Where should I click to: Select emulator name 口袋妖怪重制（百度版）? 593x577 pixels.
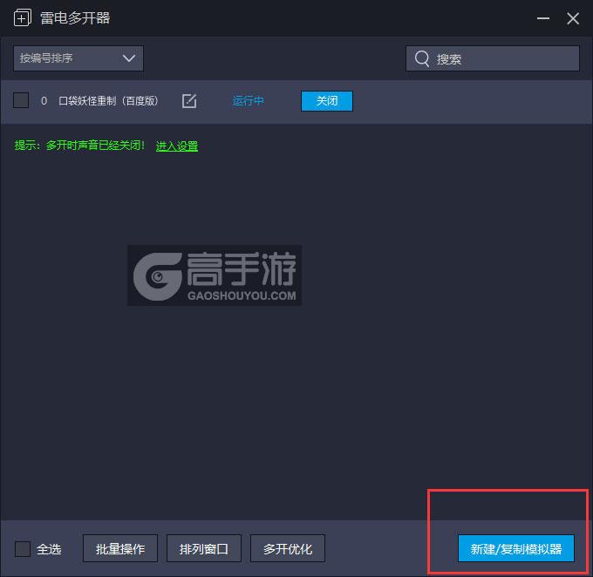click(x=108, y=101)
